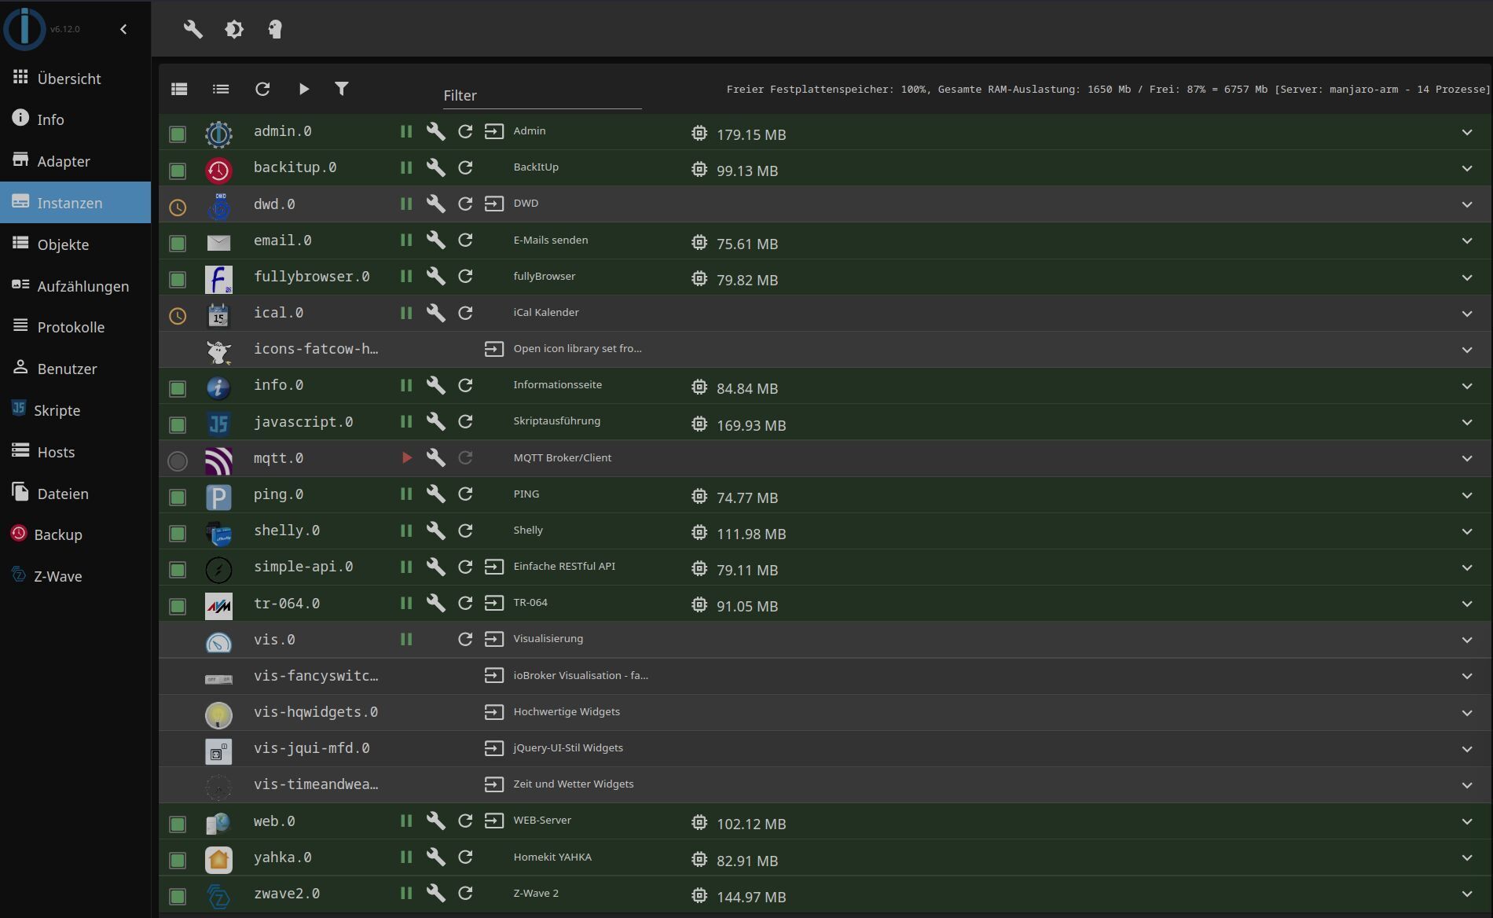Screen dimensions: 1493x918
Task: Switch to the table list view icon
Action: (179, 89)
